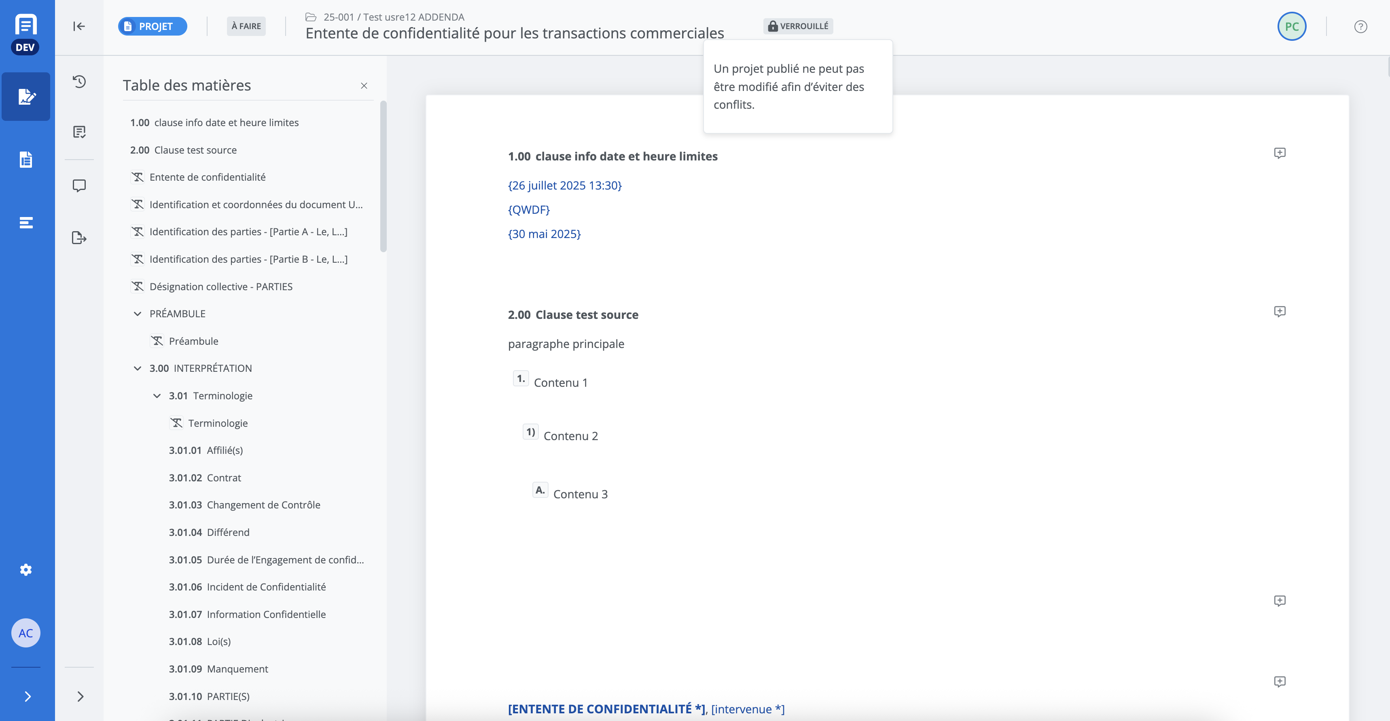Open the version history icon

(79, 81)
